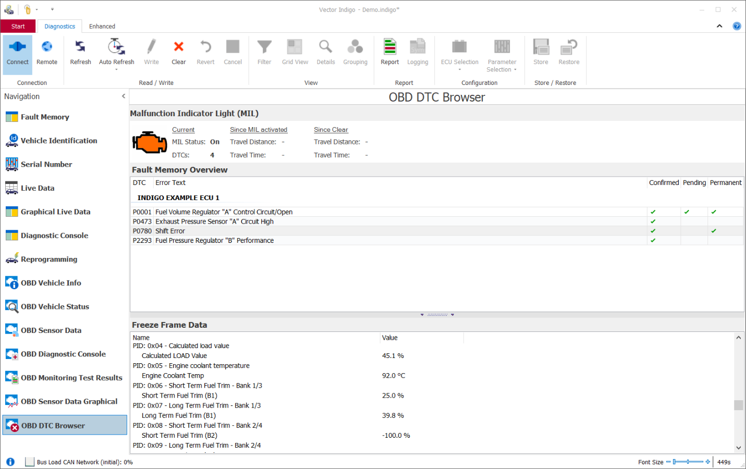Collapse the Navigation panel chevron

(124, 96)
